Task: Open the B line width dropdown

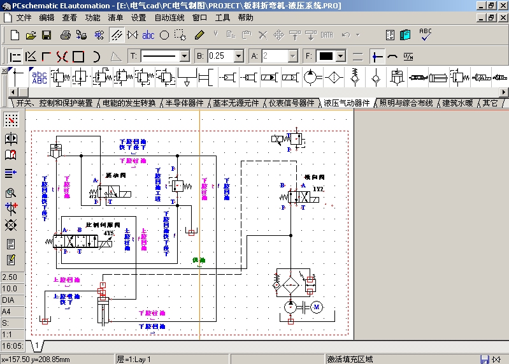Action: tap(239, 56)
